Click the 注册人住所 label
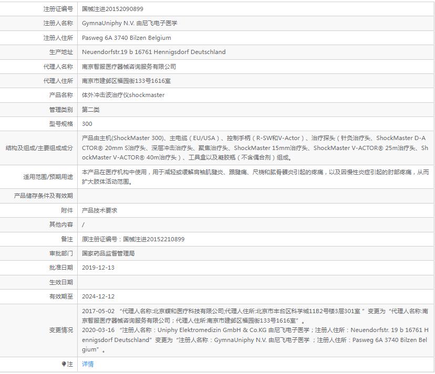This screenshot has height=374, width=435. 58,38
